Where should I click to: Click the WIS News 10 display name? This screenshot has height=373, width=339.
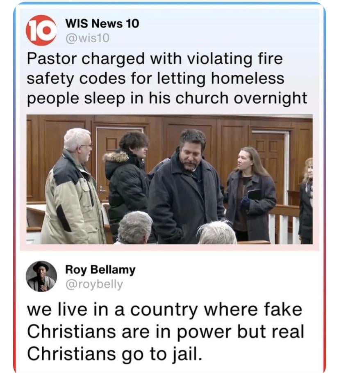102,23
